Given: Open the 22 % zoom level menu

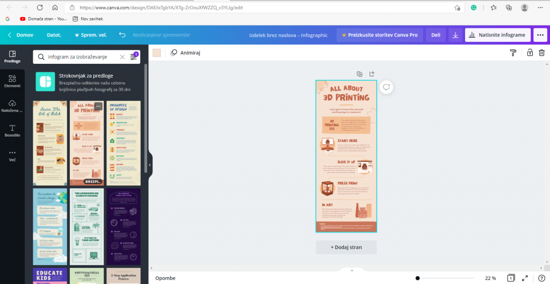Looking at the screenshot, I should (490, 279).
